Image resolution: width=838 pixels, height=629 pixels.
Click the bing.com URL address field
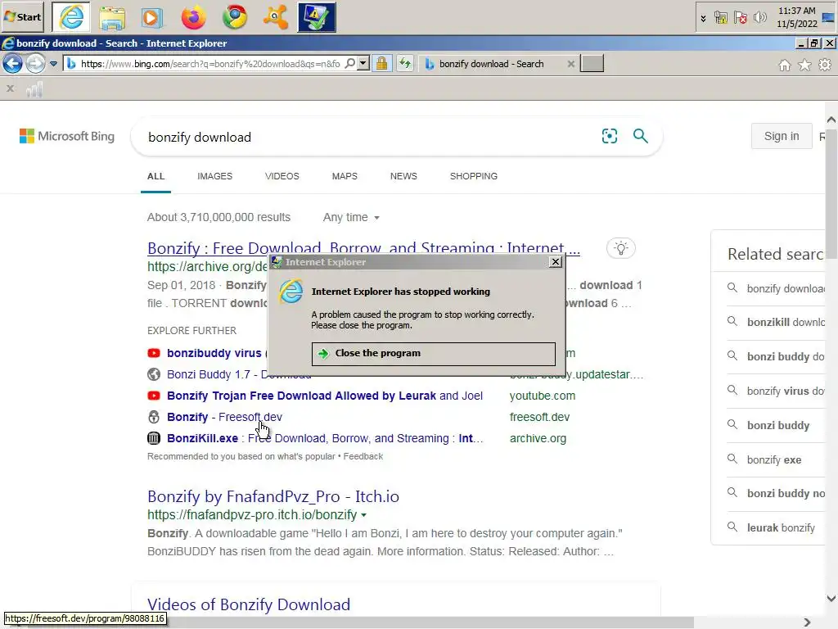tap(209, 64)
